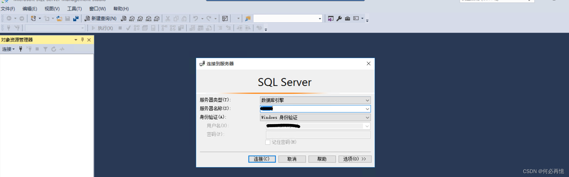Expand the 服务器名称 dropdown arrow
569x177 pixels.
coord(367,109)
